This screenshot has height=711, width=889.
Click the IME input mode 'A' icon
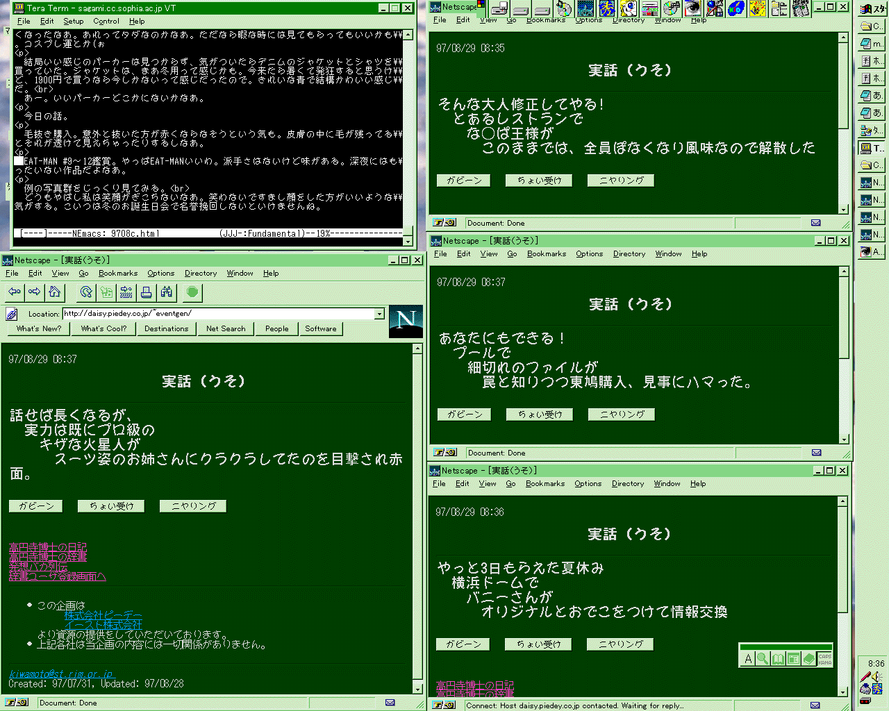point(748,659)
